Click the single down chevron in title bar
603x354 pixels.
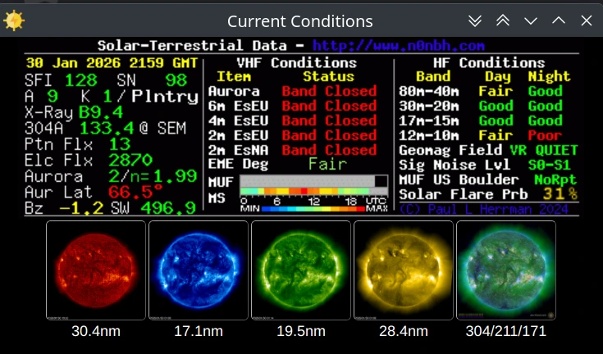[x=531, y=20]
